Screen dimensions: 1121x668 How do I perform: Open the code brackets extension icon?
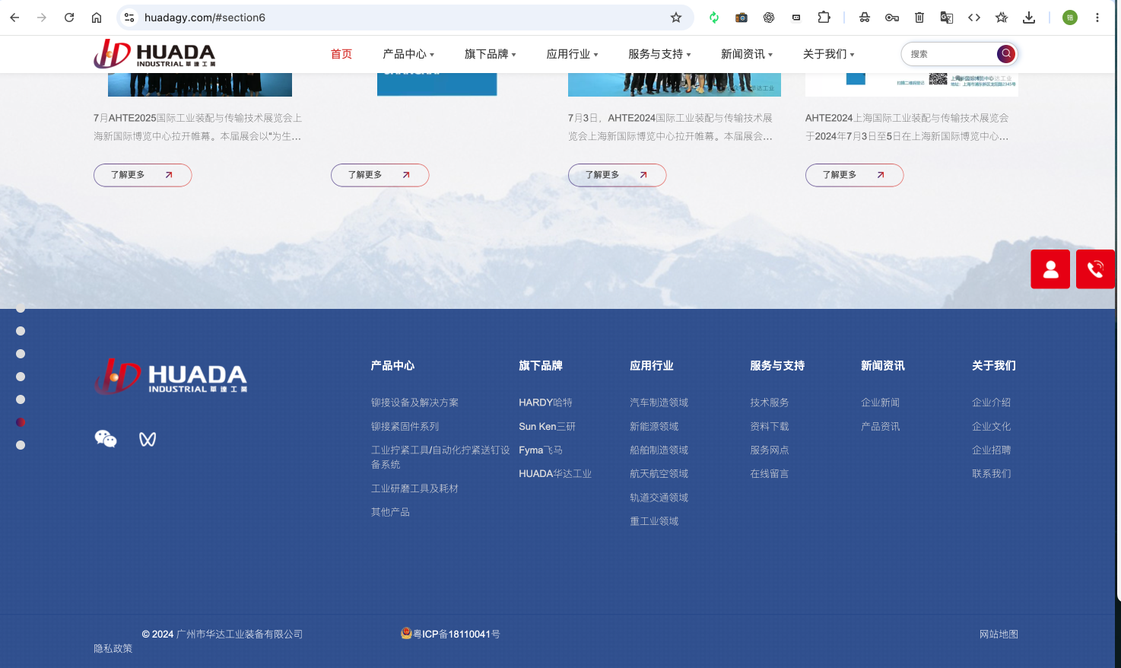coord(974,17)
